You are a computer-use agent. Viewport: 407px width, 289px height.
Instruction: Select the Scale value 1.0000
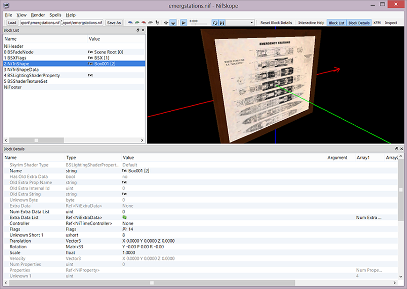point(129,253)
